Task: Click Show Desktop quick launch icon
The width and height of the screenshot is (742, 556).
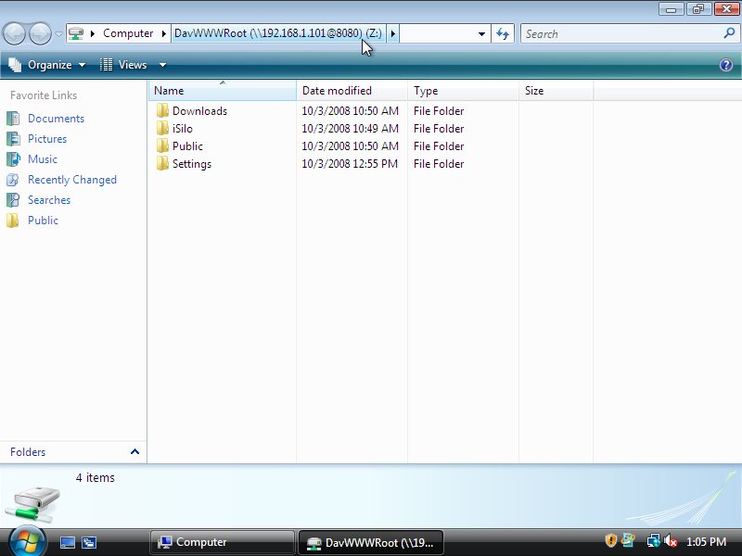Action: coord(68,542)
